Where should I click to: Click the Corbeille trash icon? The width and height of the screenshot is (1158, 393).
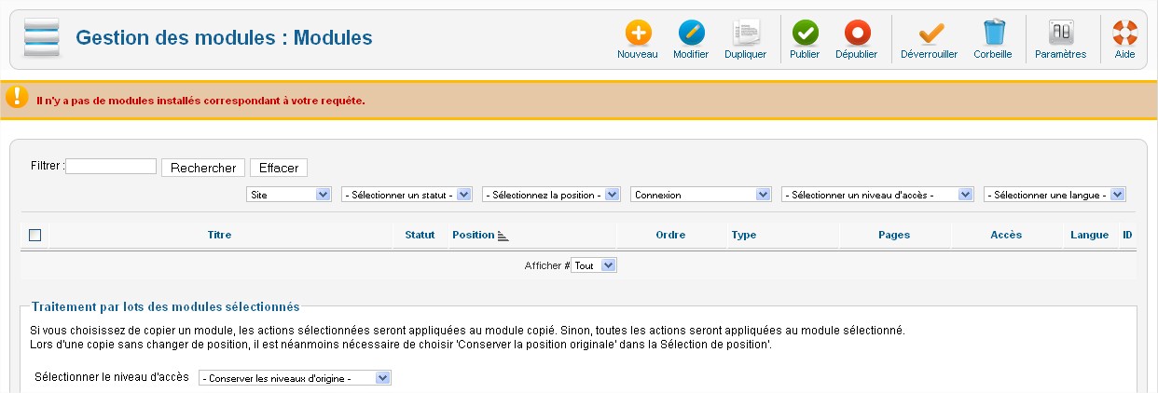tap(992, 34)
